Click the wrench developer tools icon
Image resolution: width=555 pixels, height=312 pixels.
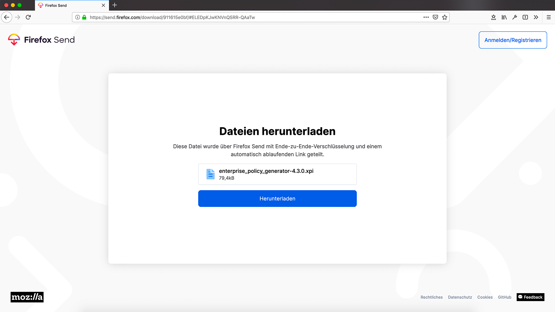(515, 17)
